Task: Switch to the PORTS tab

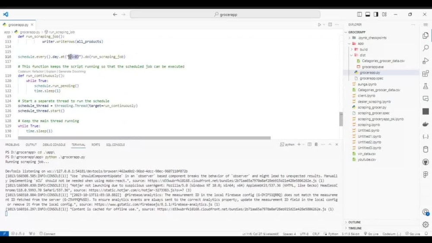Action: (95, 145)
